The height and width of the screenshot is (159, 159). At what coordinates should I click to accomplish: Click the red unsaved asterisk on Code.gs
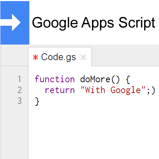pos(35,57)
